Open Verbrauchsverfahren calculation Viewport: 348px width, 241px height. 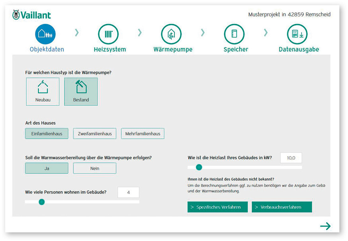282,207
